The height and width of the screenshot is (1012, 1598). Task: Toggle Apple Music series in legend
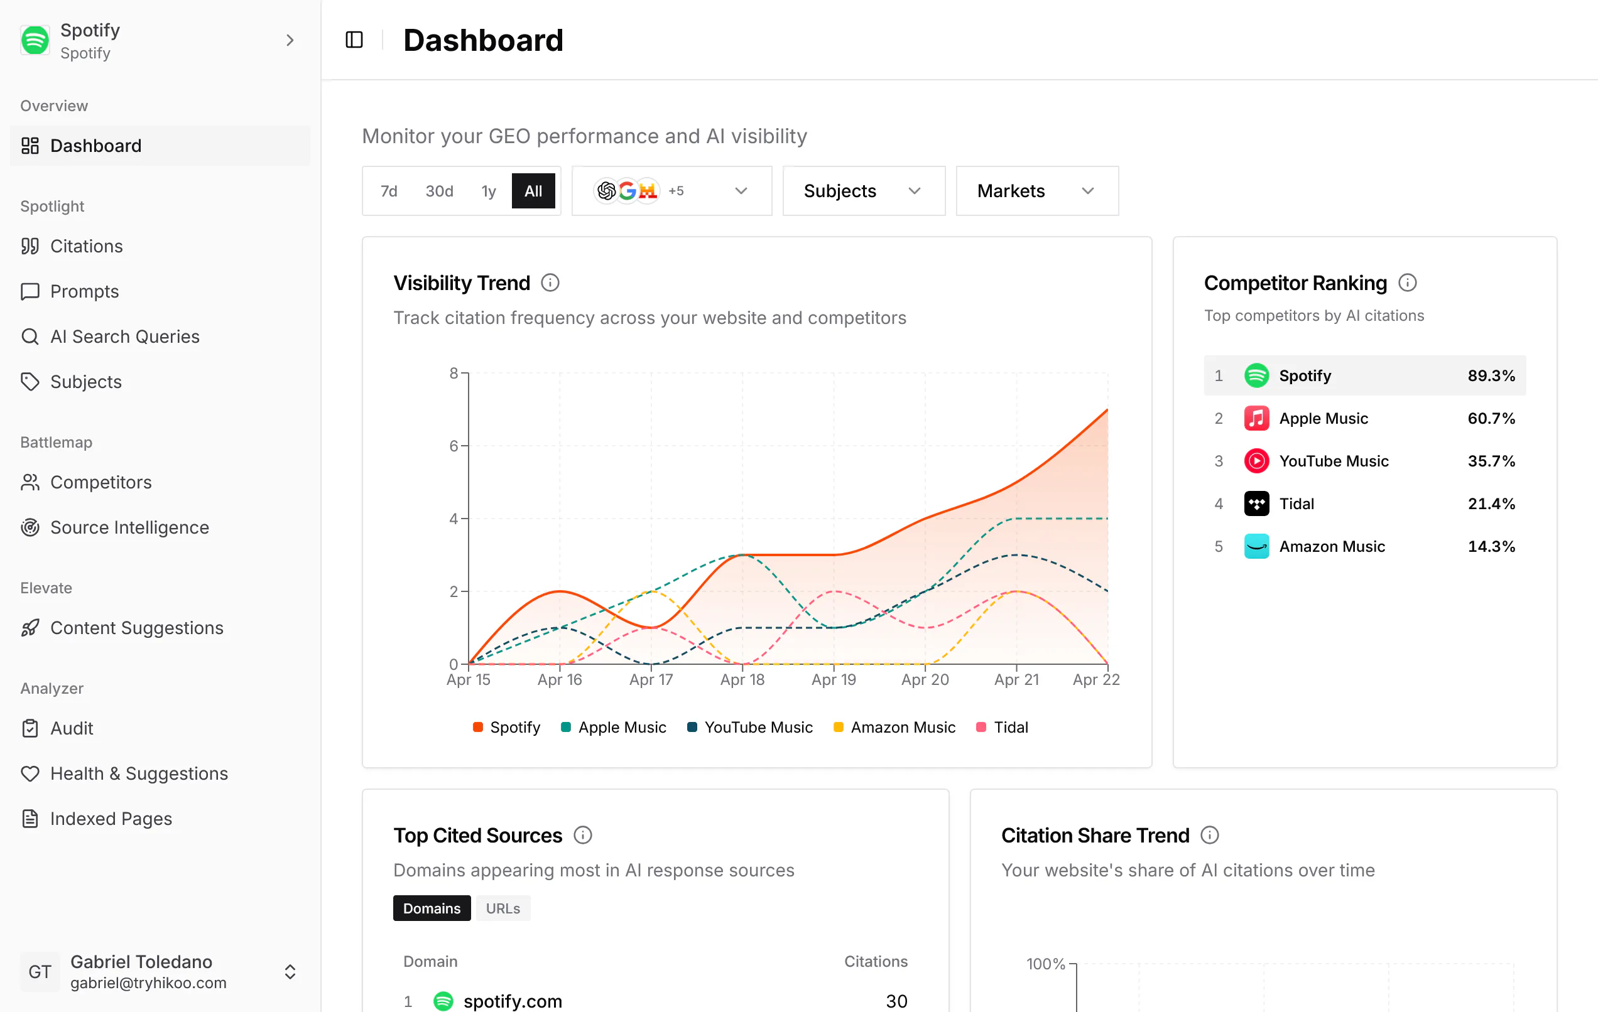[x=613, y=728]
